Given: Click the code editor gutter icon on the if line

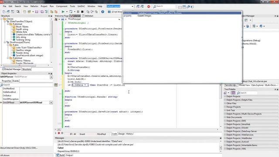Looking at the screenshot, I should (x=56, y=85).
